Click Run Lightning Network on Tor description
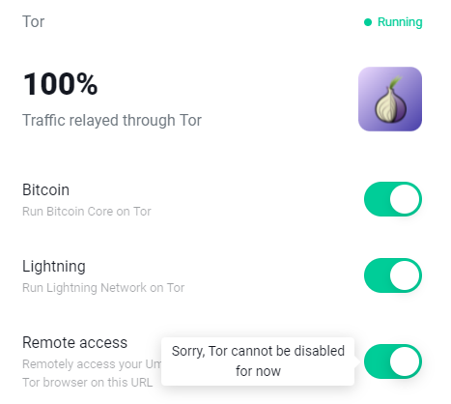451x404 pixels. pos(103,288)
